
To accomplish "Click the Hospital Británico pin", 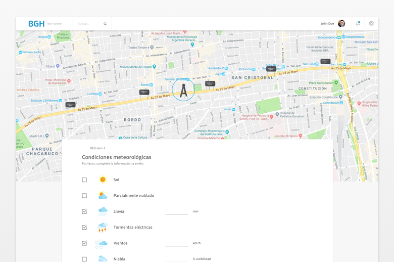I will click(300, 136).
